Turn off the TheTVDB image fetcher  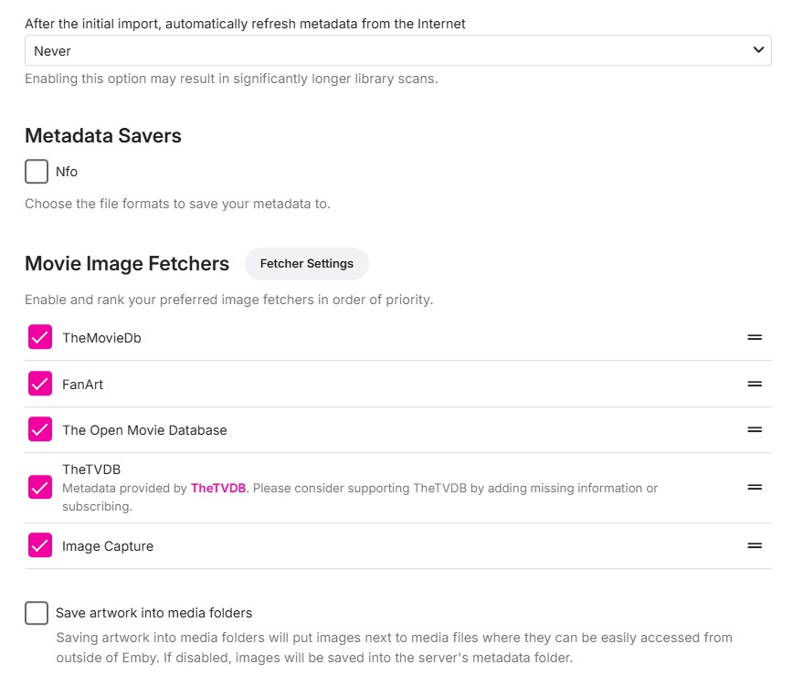40,488
